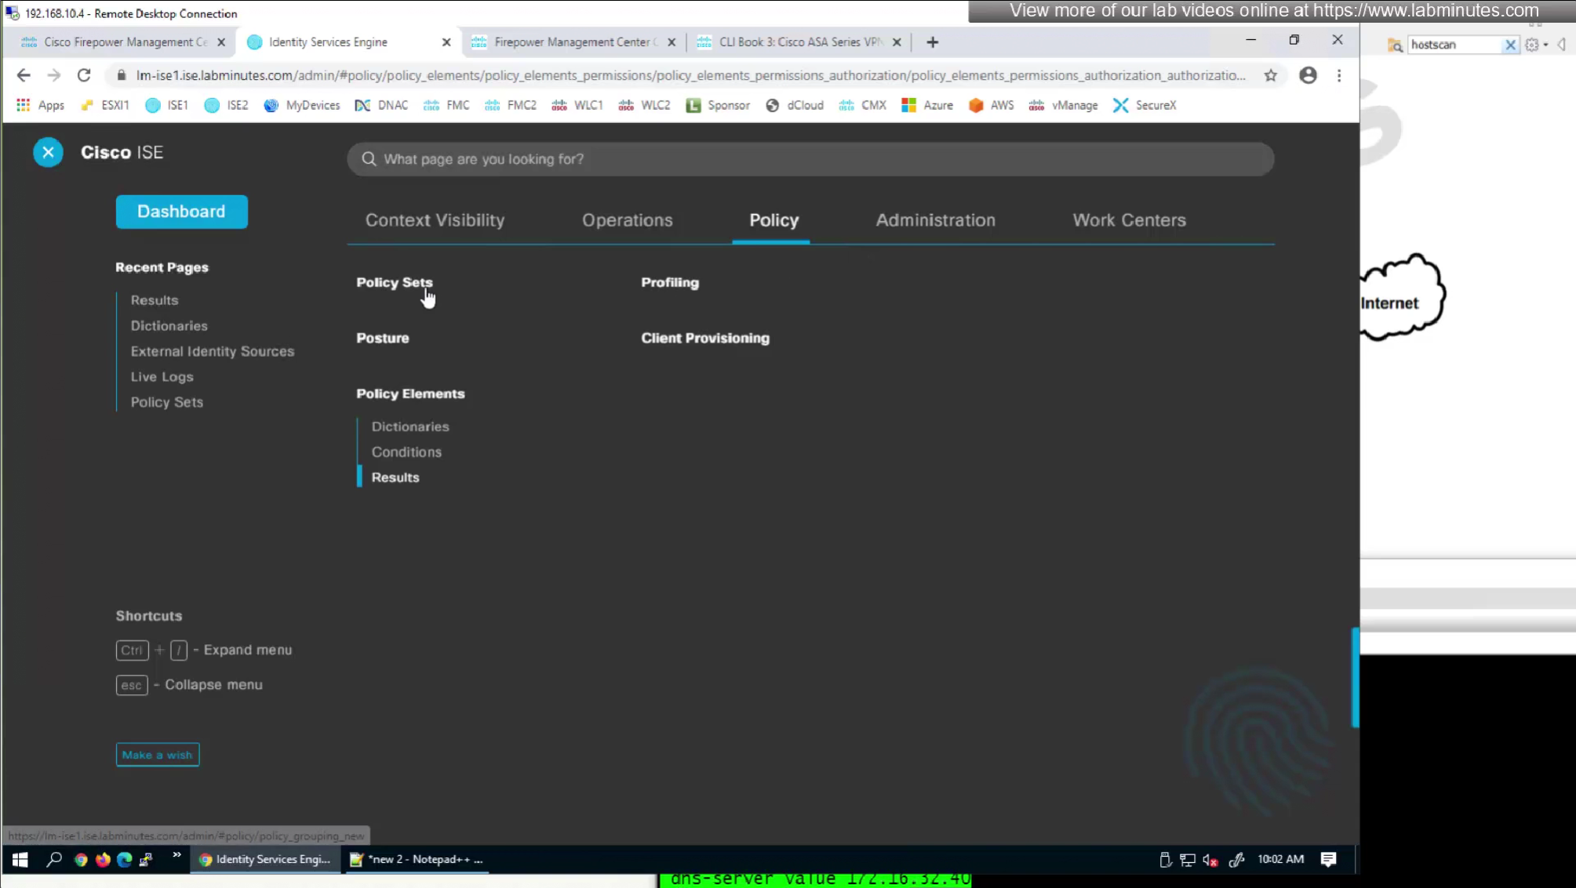Clear the hostscan search box

coord(1509,45)
